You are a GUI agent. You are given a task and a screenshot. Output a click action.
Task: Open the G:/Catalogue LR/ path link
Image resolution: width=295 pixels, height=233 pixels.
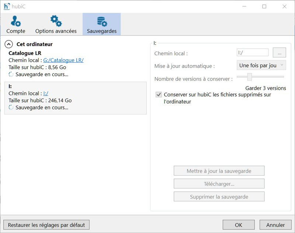pos(63,60)
